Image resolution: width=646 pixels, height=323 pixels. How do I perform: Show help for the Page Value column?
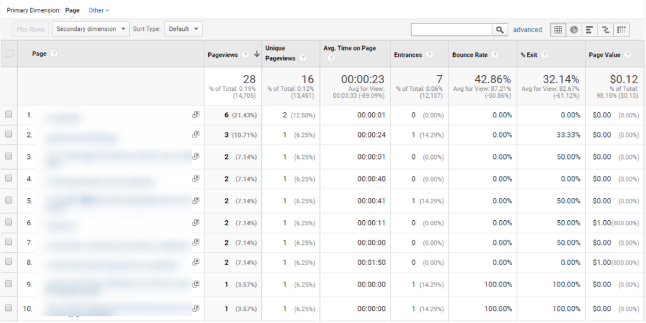pos(628,55)
